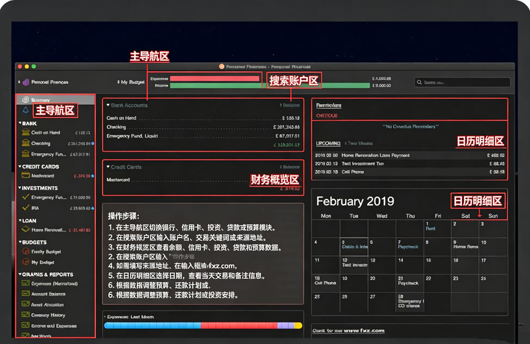Click yellow segment of Expenses Last Month bar
This screenshot has height=344, width=530.
click(298, 326)
